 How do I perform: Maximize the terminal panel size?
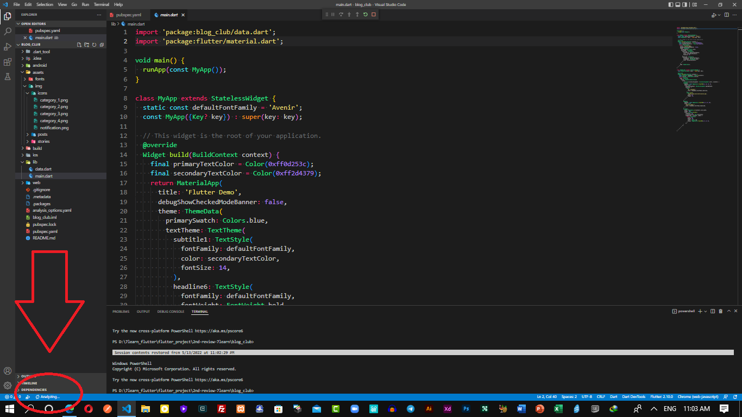[729, 311]
